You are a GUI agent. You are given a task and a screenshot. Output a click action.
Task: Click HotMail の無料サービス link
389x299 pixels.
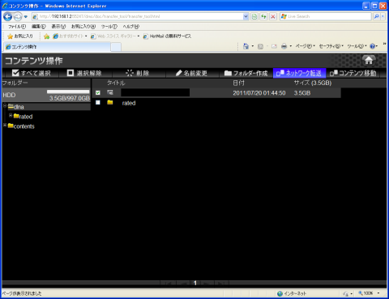167,36
